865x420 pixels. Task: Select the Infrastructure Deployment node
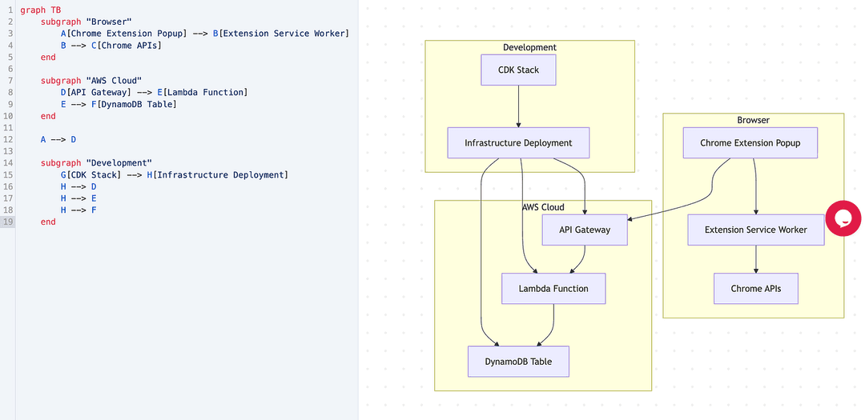click(x=518, y=142)
